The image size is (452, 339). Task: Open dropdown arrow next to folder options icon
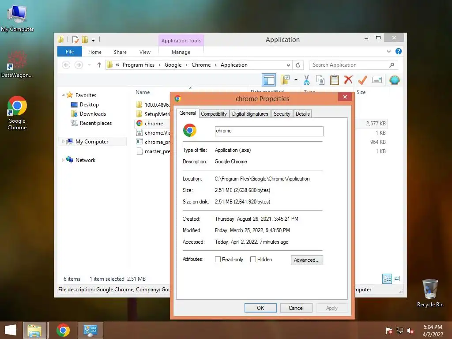[x=296, y=80]
